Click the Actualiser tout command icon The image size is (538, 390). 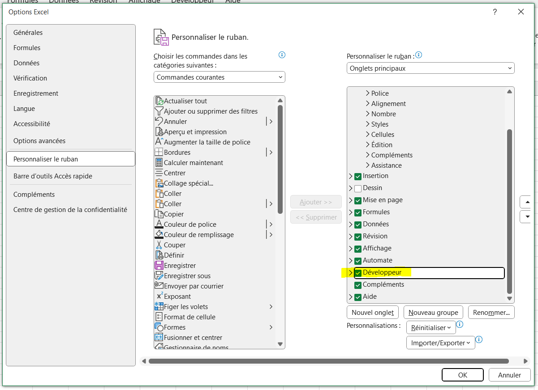[x=159, y=101]
